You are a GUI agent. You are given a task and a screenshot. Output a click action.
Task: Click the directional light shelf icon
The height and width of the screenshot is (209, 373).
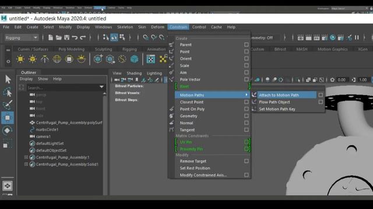point(33,59)
